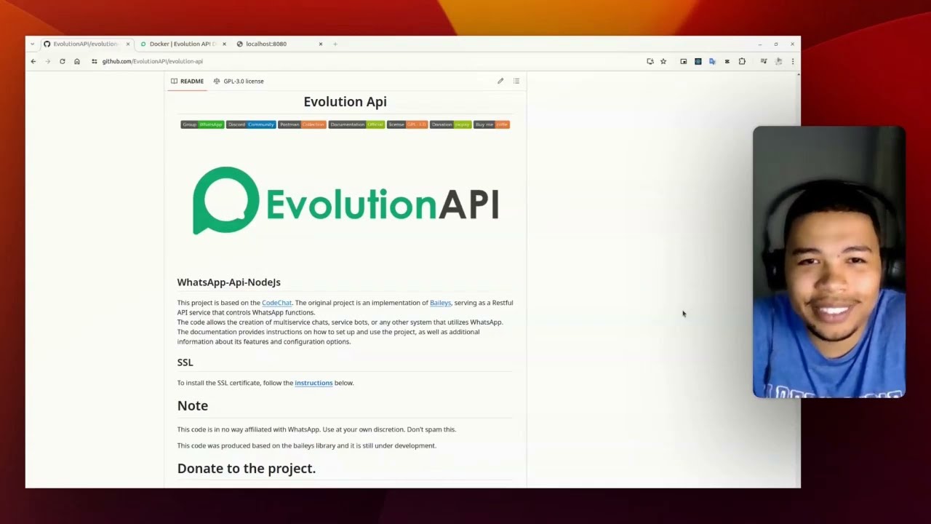Follow the CodeChat link
931x524 pixels.
pyautogui.click(x=276, y=303)
